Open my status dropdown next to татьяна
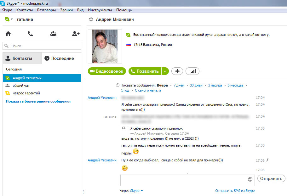 12,19
